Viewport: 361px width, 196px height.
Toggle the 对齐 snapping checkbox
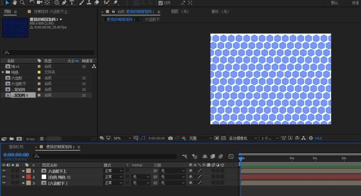(x=161, y=3)
